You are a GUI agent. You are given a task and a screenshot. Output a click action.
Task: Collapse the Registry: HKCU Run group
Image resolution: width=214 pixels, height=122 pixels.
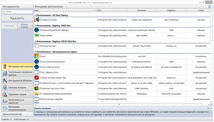[35, 25]
